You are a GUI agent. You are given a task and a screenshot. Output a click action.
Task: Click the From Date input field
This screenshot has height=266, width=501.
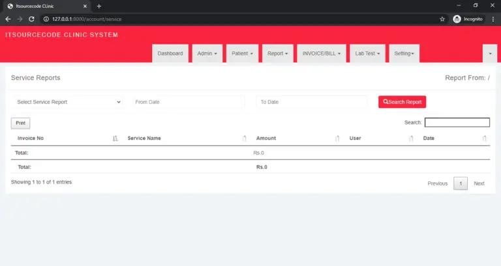tap(187, 102)
